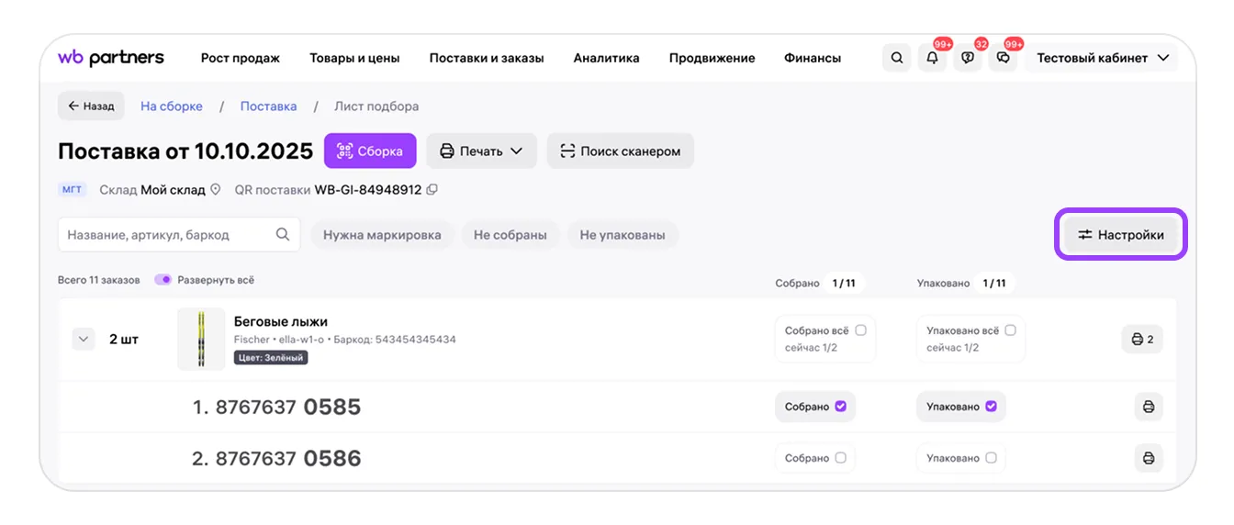Uncheck Упаковано for order 8767637 0585
This screenshot has height=525, width=1234.
point(991,407)
